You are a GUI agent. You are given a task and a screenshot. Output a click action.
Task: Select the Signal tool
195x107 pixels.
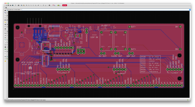[7, 49]
